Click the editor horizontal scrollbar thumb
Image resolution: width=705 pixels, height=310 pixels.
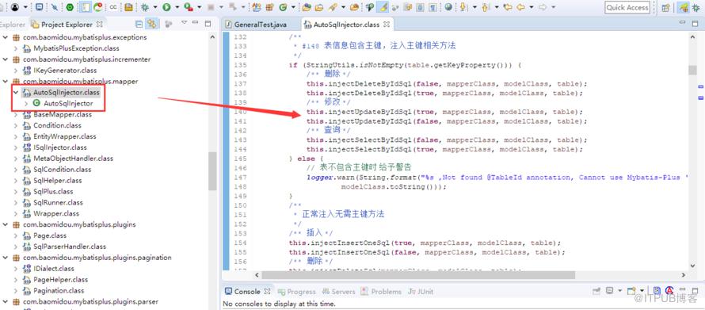coord(418,274)
